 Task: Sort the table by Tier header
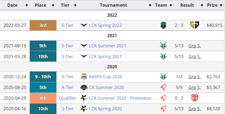[x=68, y=5]
